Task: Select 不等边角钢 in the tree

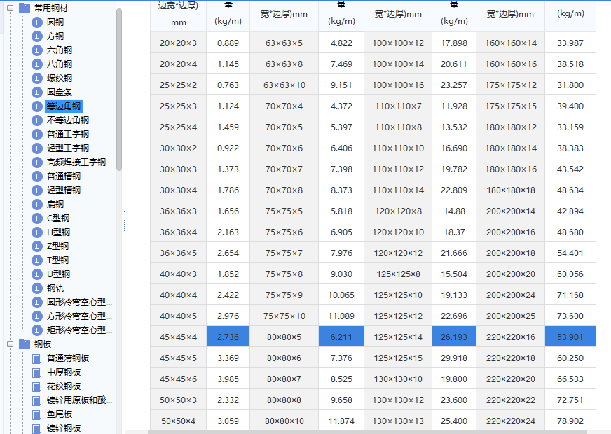Action: (x=68, y=120)
